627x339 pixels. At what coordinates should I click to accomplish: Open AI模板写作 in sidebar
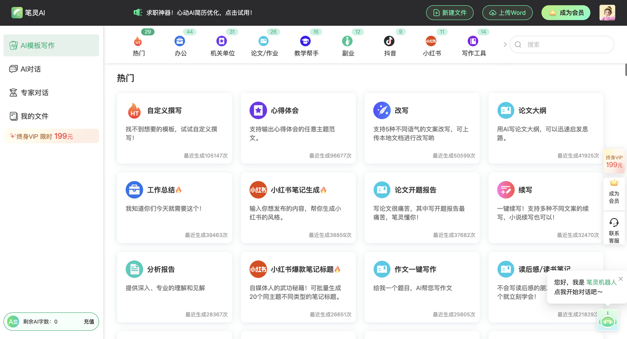[51, 45]
